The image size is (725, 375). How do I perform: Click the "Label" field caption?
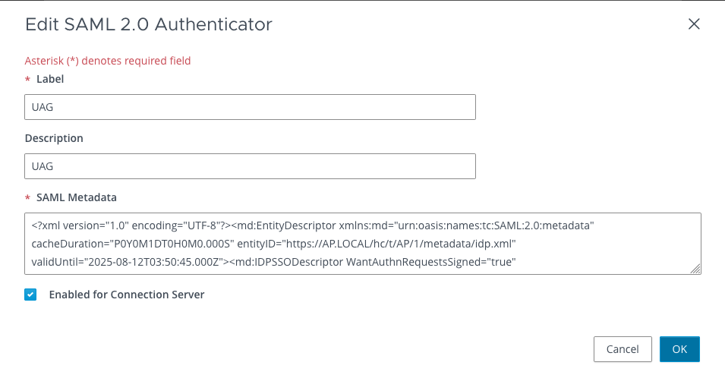click(x=50, y=79)
